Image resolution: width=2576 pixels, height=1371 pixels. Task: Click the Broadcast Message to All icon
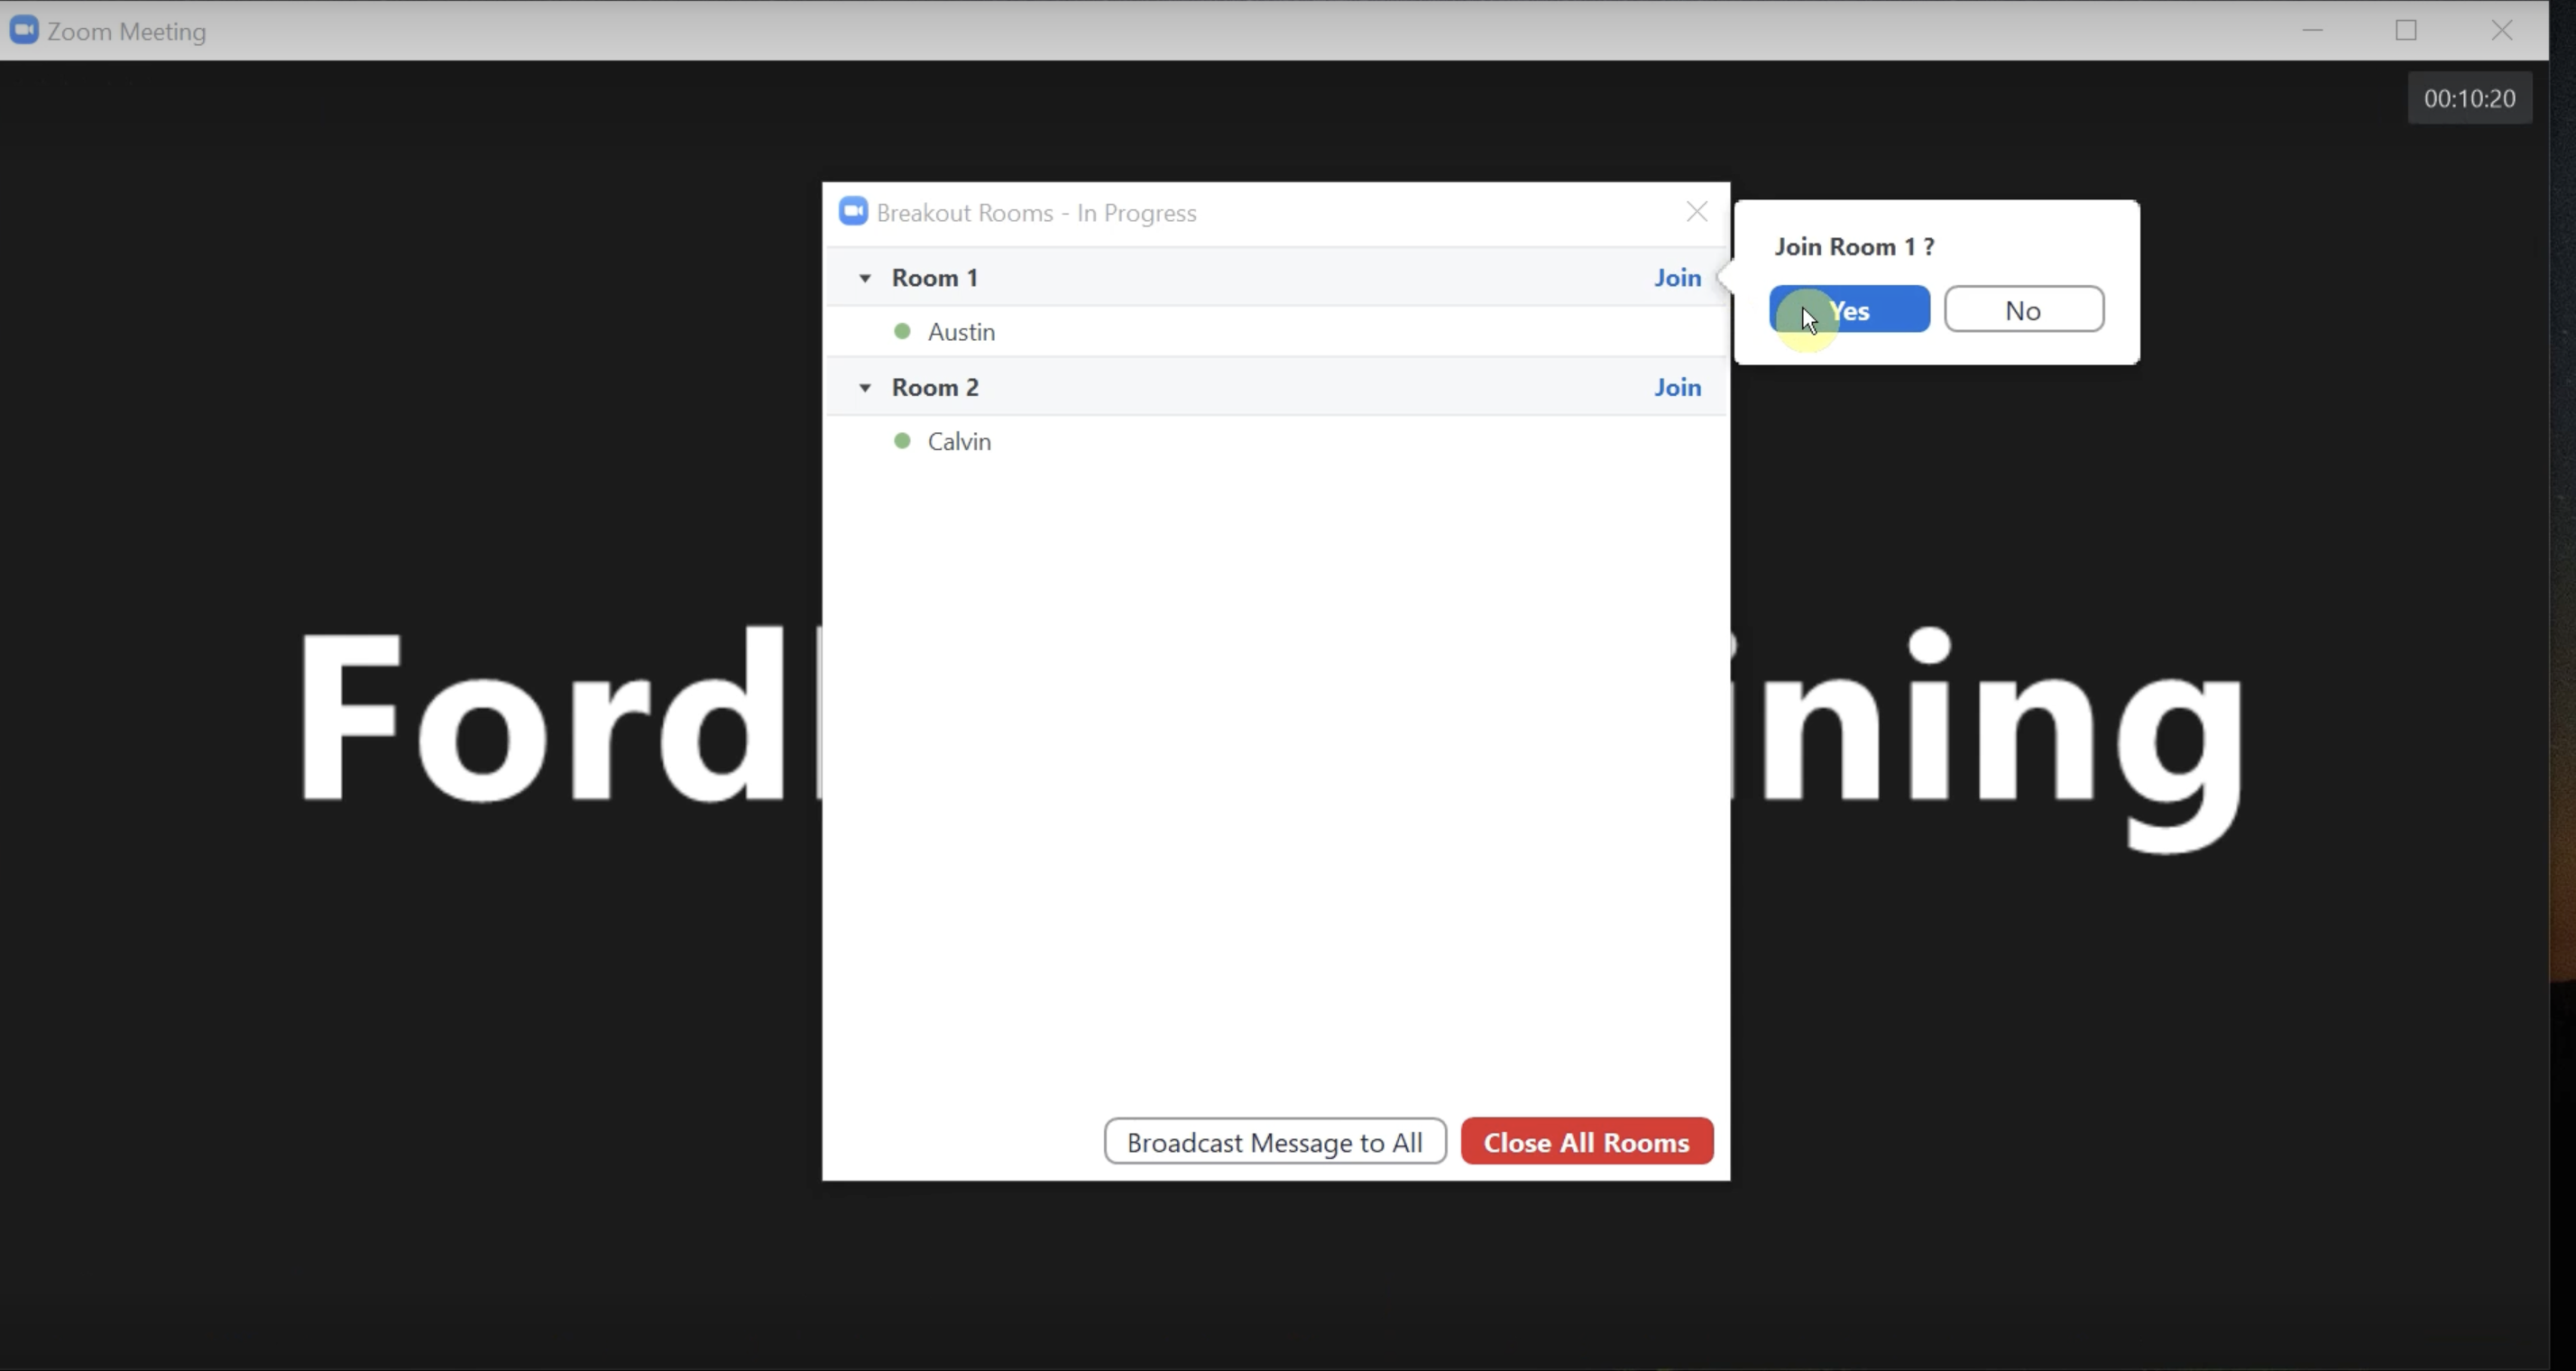(1274, 1141)
